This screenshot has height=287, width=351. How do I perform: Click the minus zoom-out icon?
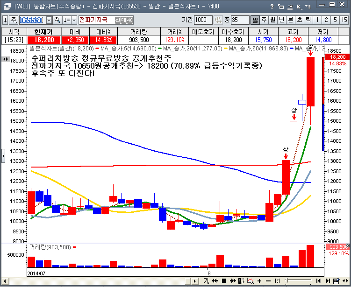tap(268, 281)
